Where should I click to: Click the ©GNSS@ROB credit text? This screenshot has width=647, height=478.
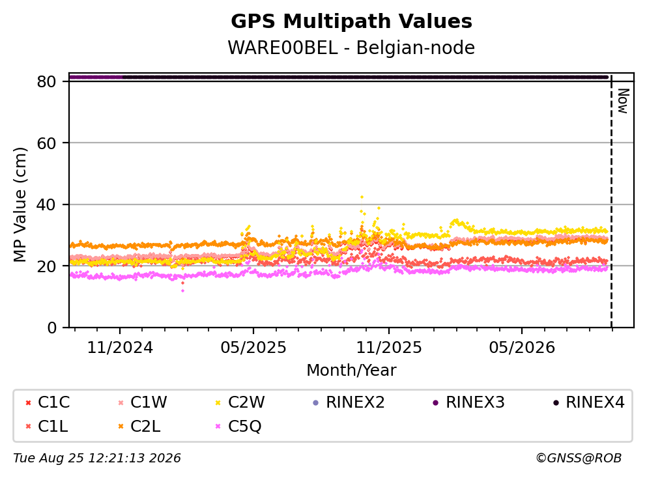point(579,458)
